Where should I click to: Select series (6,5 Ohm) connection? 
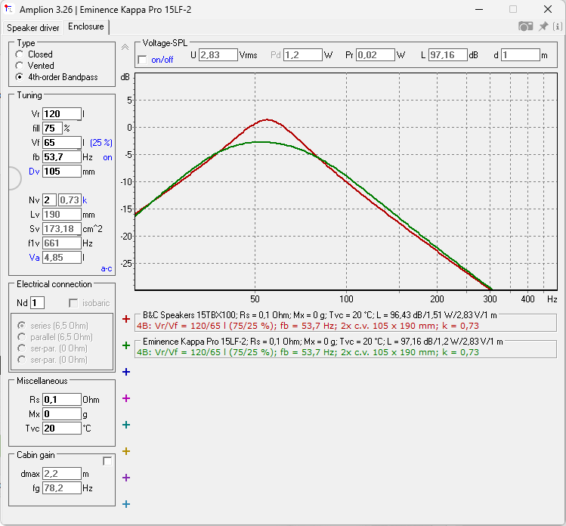22,326
